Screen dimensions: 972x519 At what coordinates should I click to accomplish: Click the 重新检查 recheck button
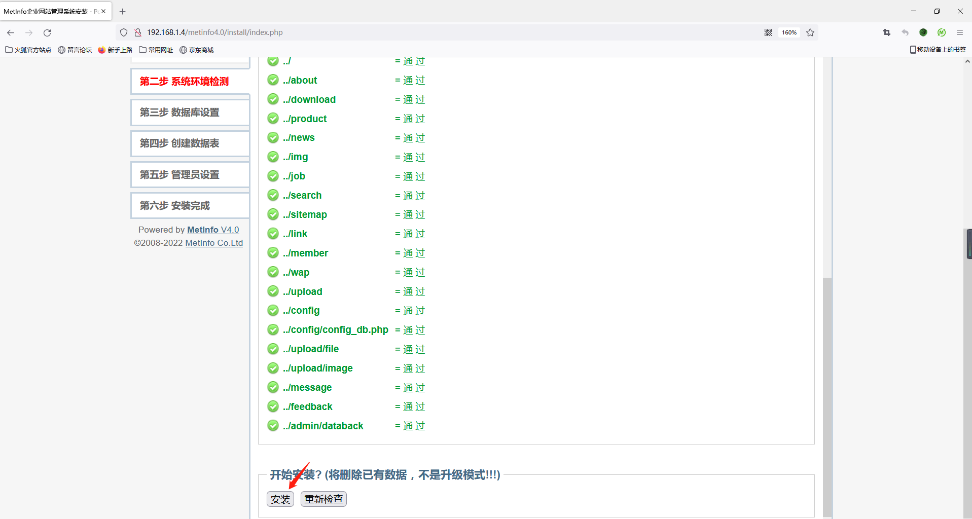pos(323,499)
